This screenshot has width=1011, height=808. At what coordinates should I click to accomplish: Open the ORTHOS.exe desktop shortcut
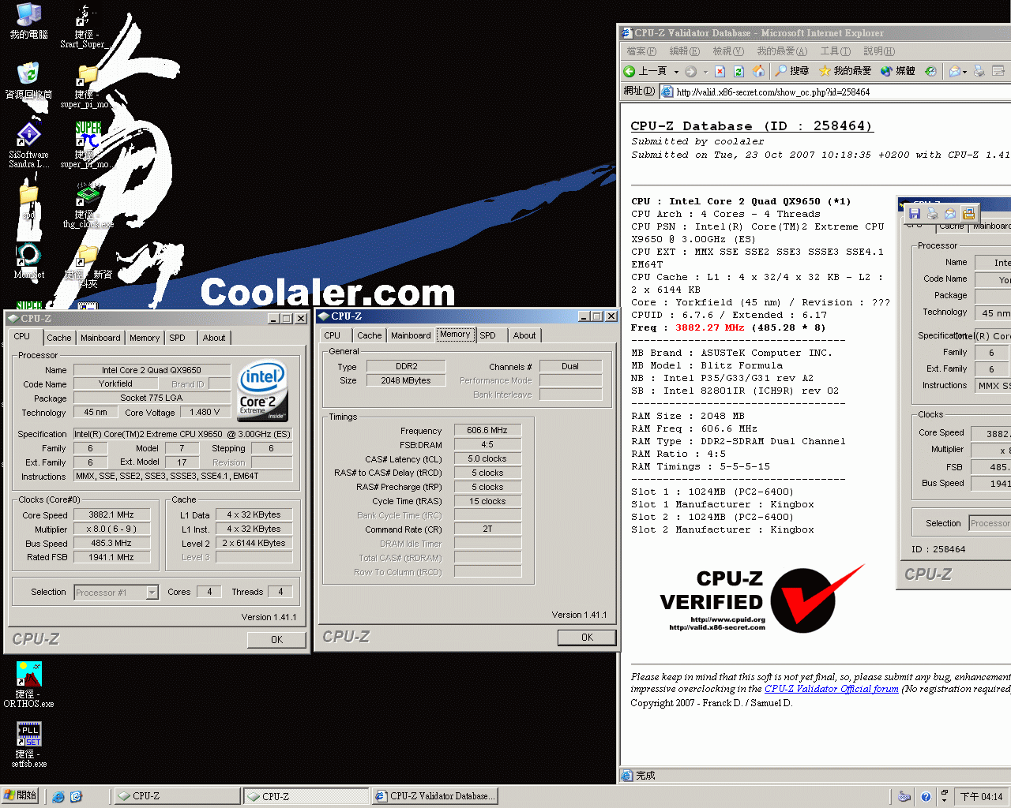tap(28, 684)
